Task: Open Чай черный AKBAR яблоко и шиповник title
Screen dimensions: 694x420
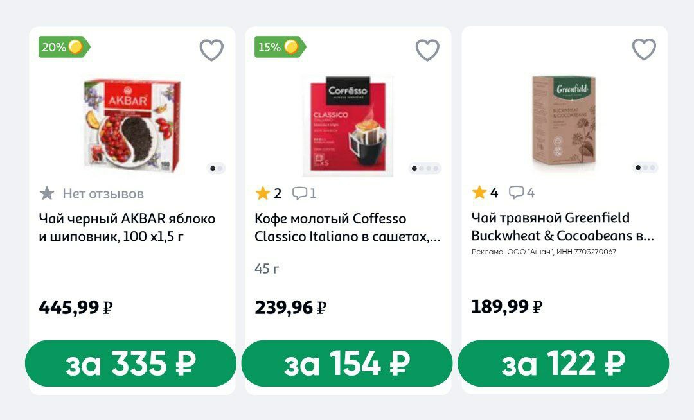Action: pos(127,227)
